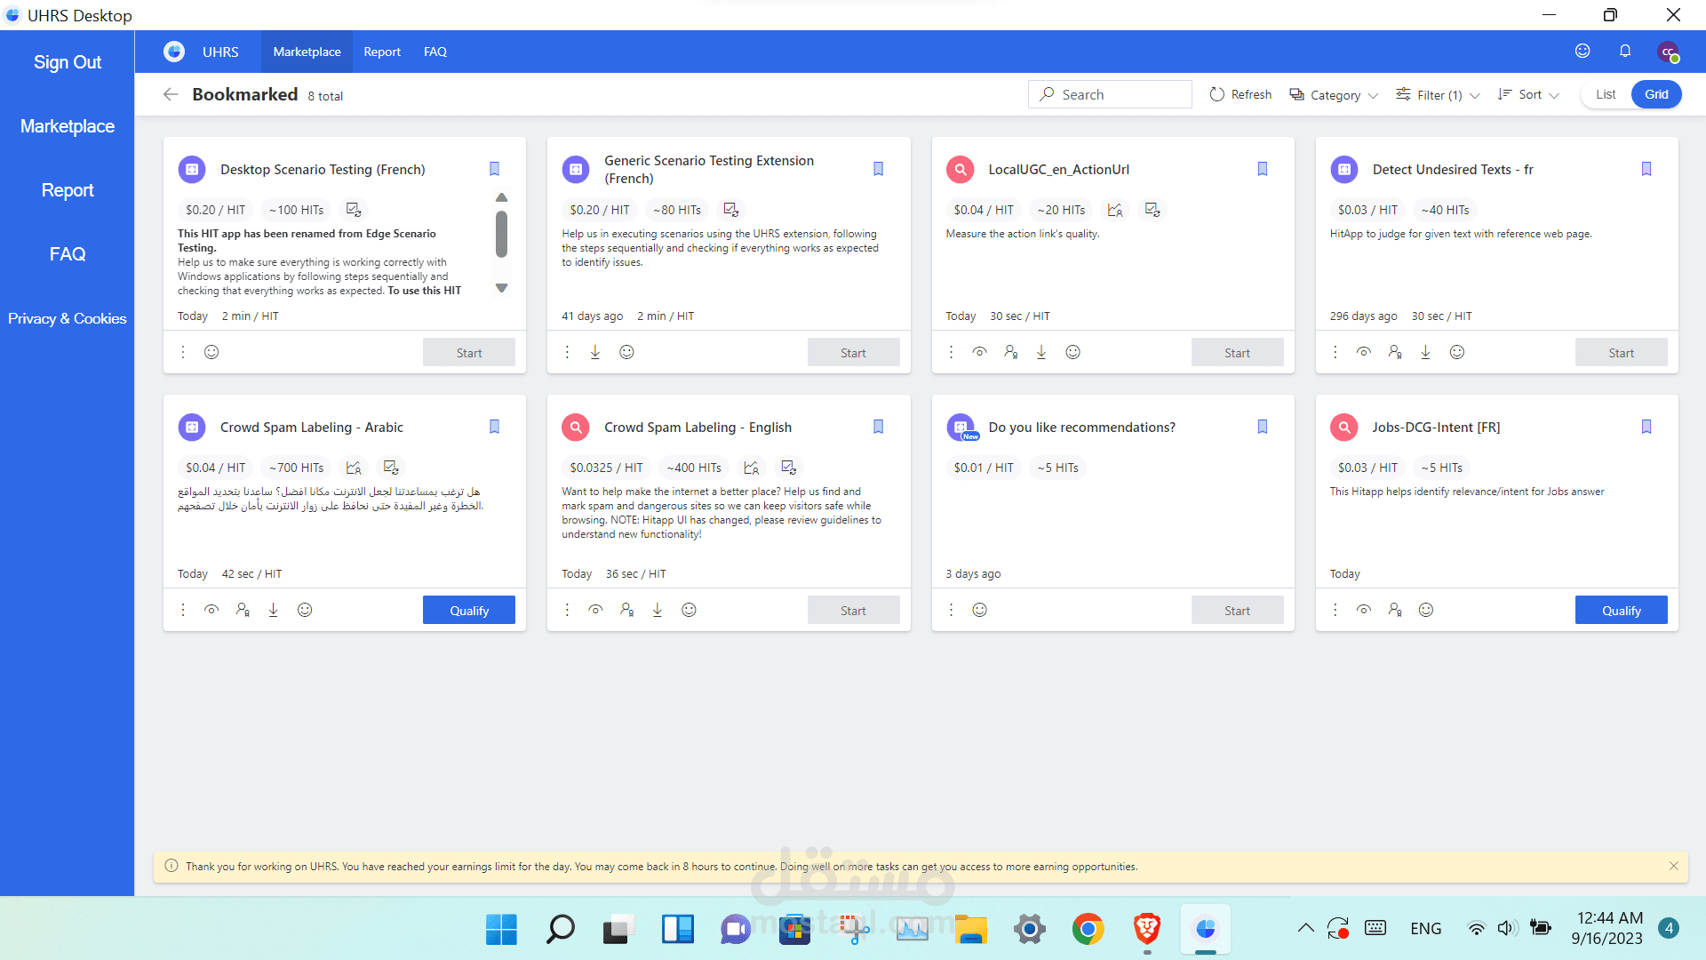Screen dimensions: 1706x960
Task: Switch to Grid view
Action: pyautogui.click(x=1656, y=94)
